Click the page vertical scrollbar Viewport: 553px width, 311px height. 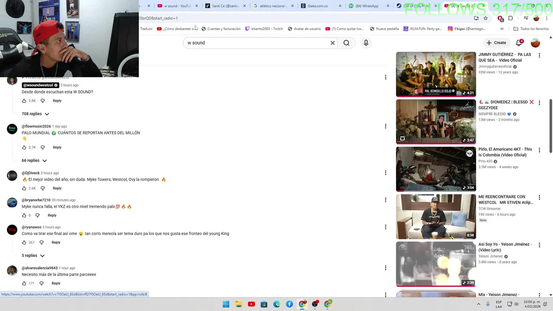point(550,125)
